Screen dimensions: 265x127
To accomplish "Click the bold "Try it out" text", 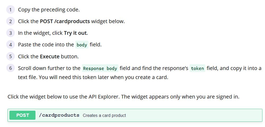I will (x=76, y=33).
